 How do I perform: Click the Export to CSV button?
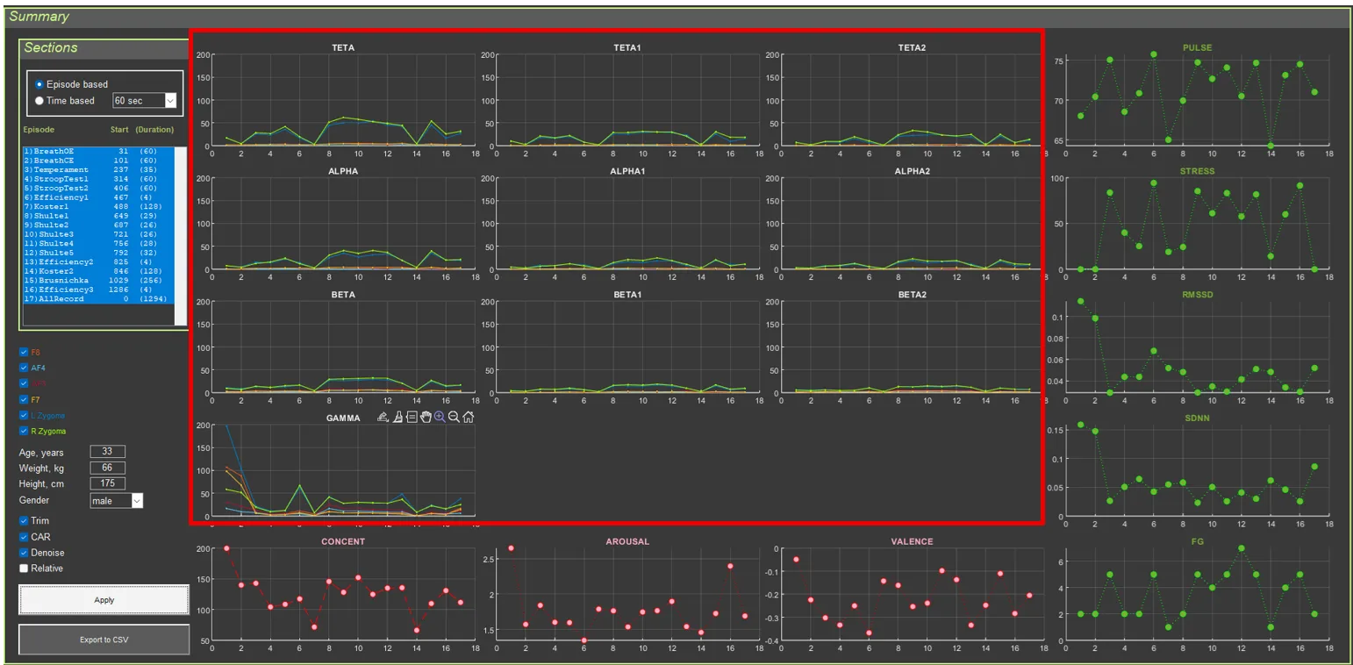[x=104, y=640]
